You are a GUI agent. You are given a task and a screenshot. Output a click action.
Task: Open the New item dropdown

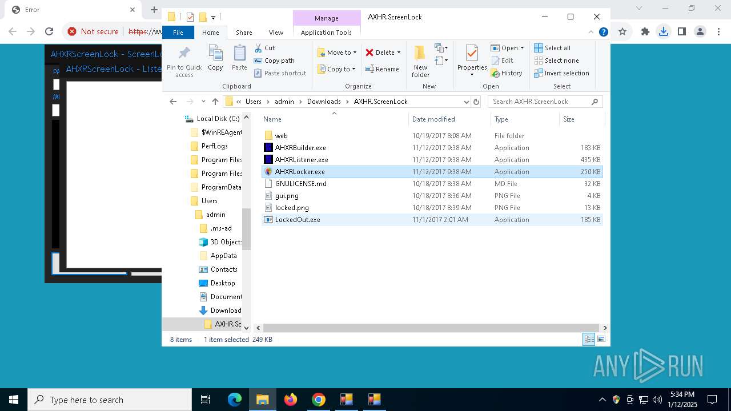coord(441,47)
